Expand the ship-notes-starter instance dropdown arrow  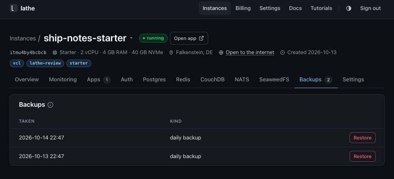(x=131, y=39)
